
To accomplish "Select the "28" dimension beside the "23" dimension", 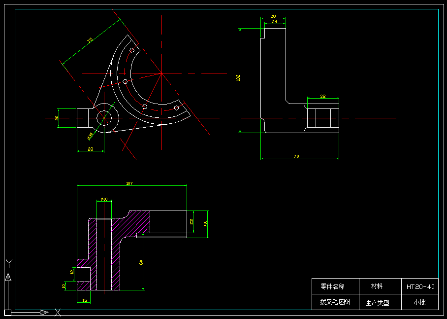I will click(206, 224).
